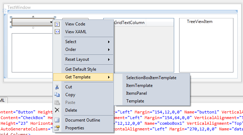Click the Properties icon
Image resolution: width=243 pixels, height=135 pixels.
[x=57, y=128]
